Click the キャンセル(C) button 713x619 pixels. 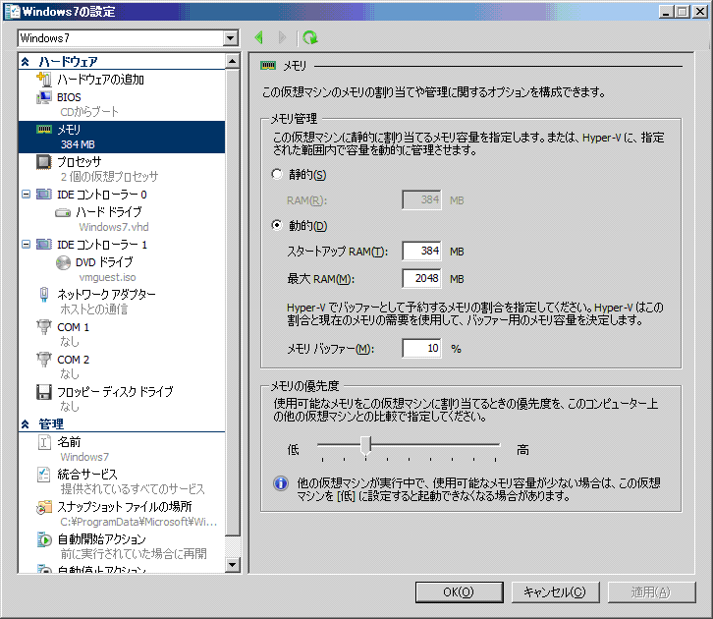point(555,592)
